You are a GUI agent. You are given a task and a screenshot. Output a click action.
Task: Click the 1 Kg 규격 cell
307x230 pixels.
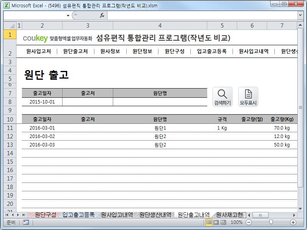222,128
